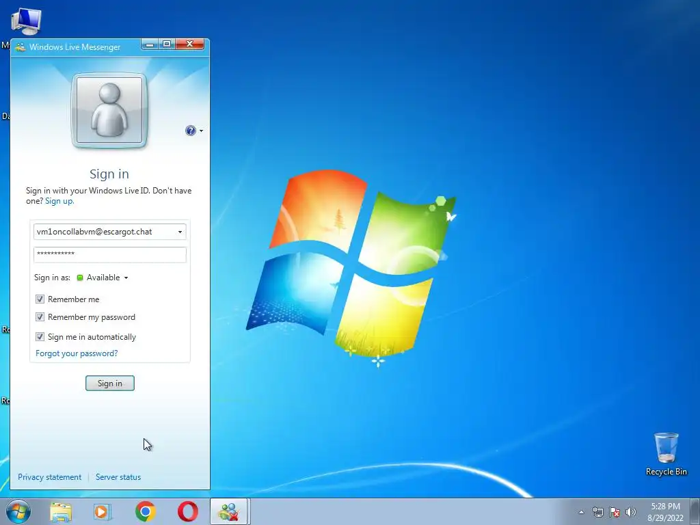Click the Messenger taskbar button
Image resolution: width=700 pixels, height=525 pixels.
pyautogui.click(x=228, y=511)
